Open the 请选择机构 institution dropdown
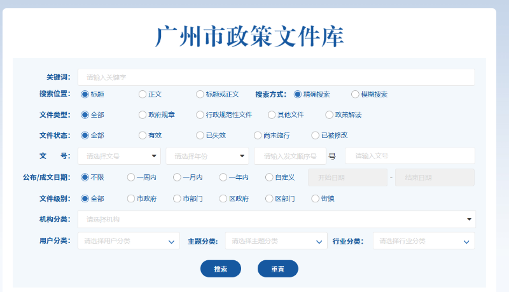The image size is (509, 292). tap(276, 219)
